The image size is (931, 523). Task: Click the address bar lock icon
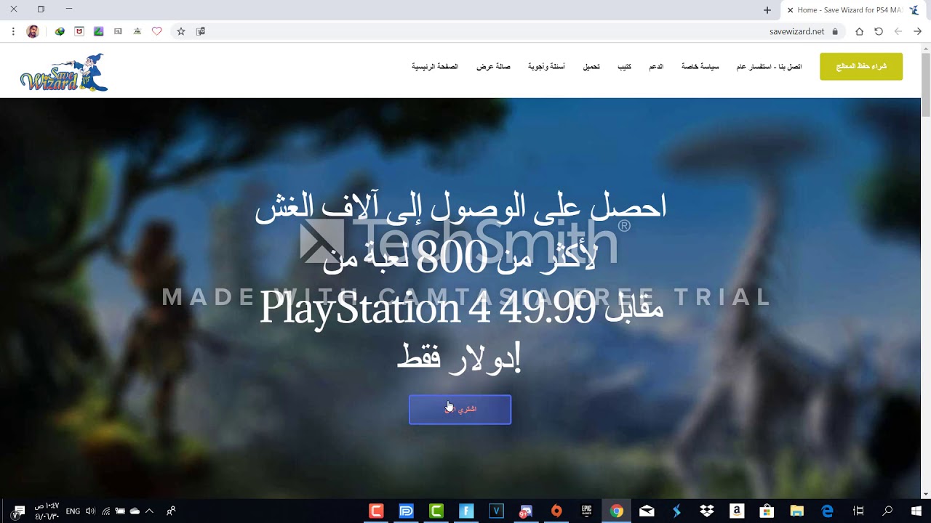[835, 31]
